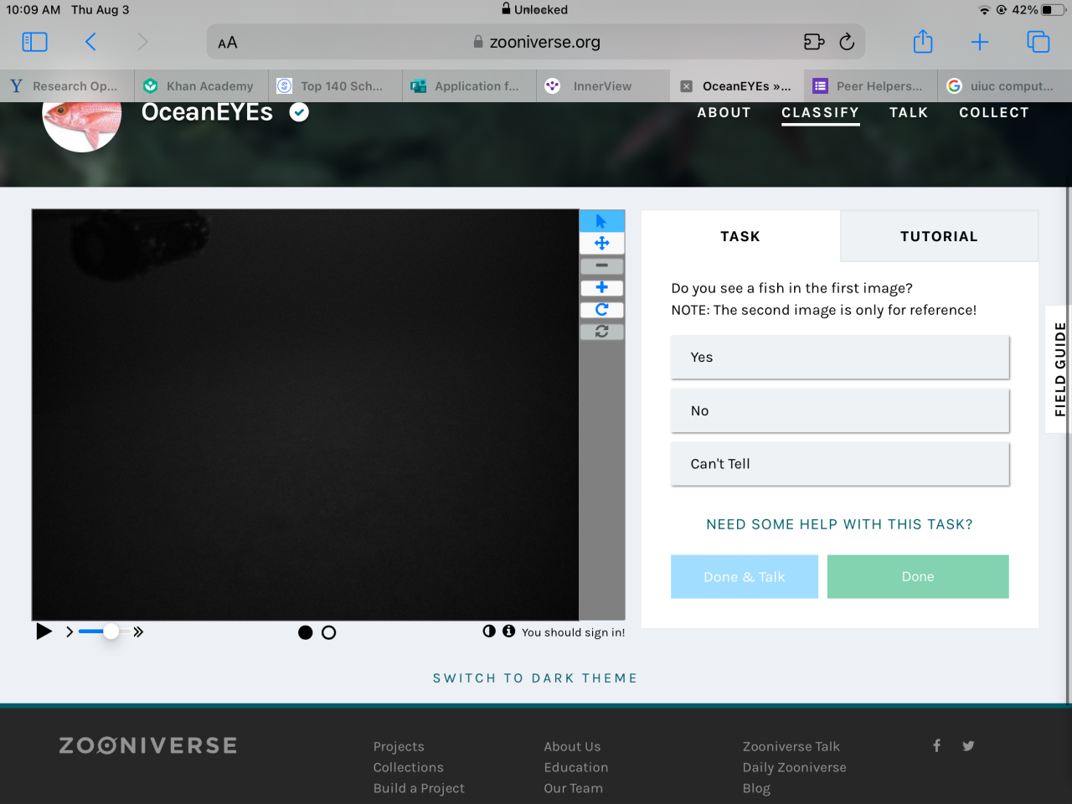The width and height of the screenshot is (1072, 804).
Task: Open subject info metadata icon
Action: coord(508,631)
